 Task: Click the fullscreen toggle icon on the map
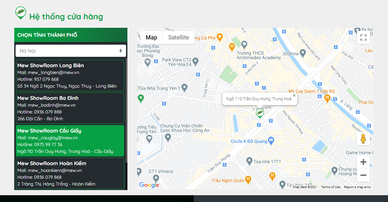click(363, 37)
